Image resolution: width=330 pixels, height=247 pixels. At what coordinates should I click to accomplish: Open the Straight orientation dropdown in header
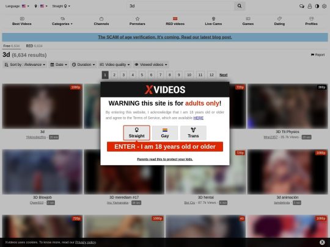[61, 6]
